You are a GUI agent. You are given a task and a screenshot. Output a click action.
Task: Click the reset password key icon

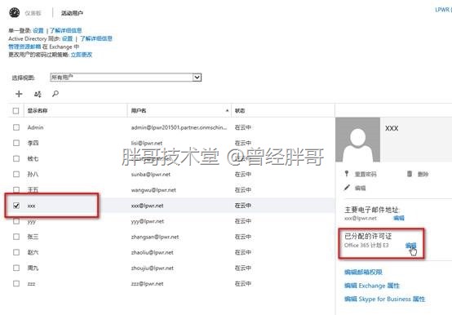[347, 174]
